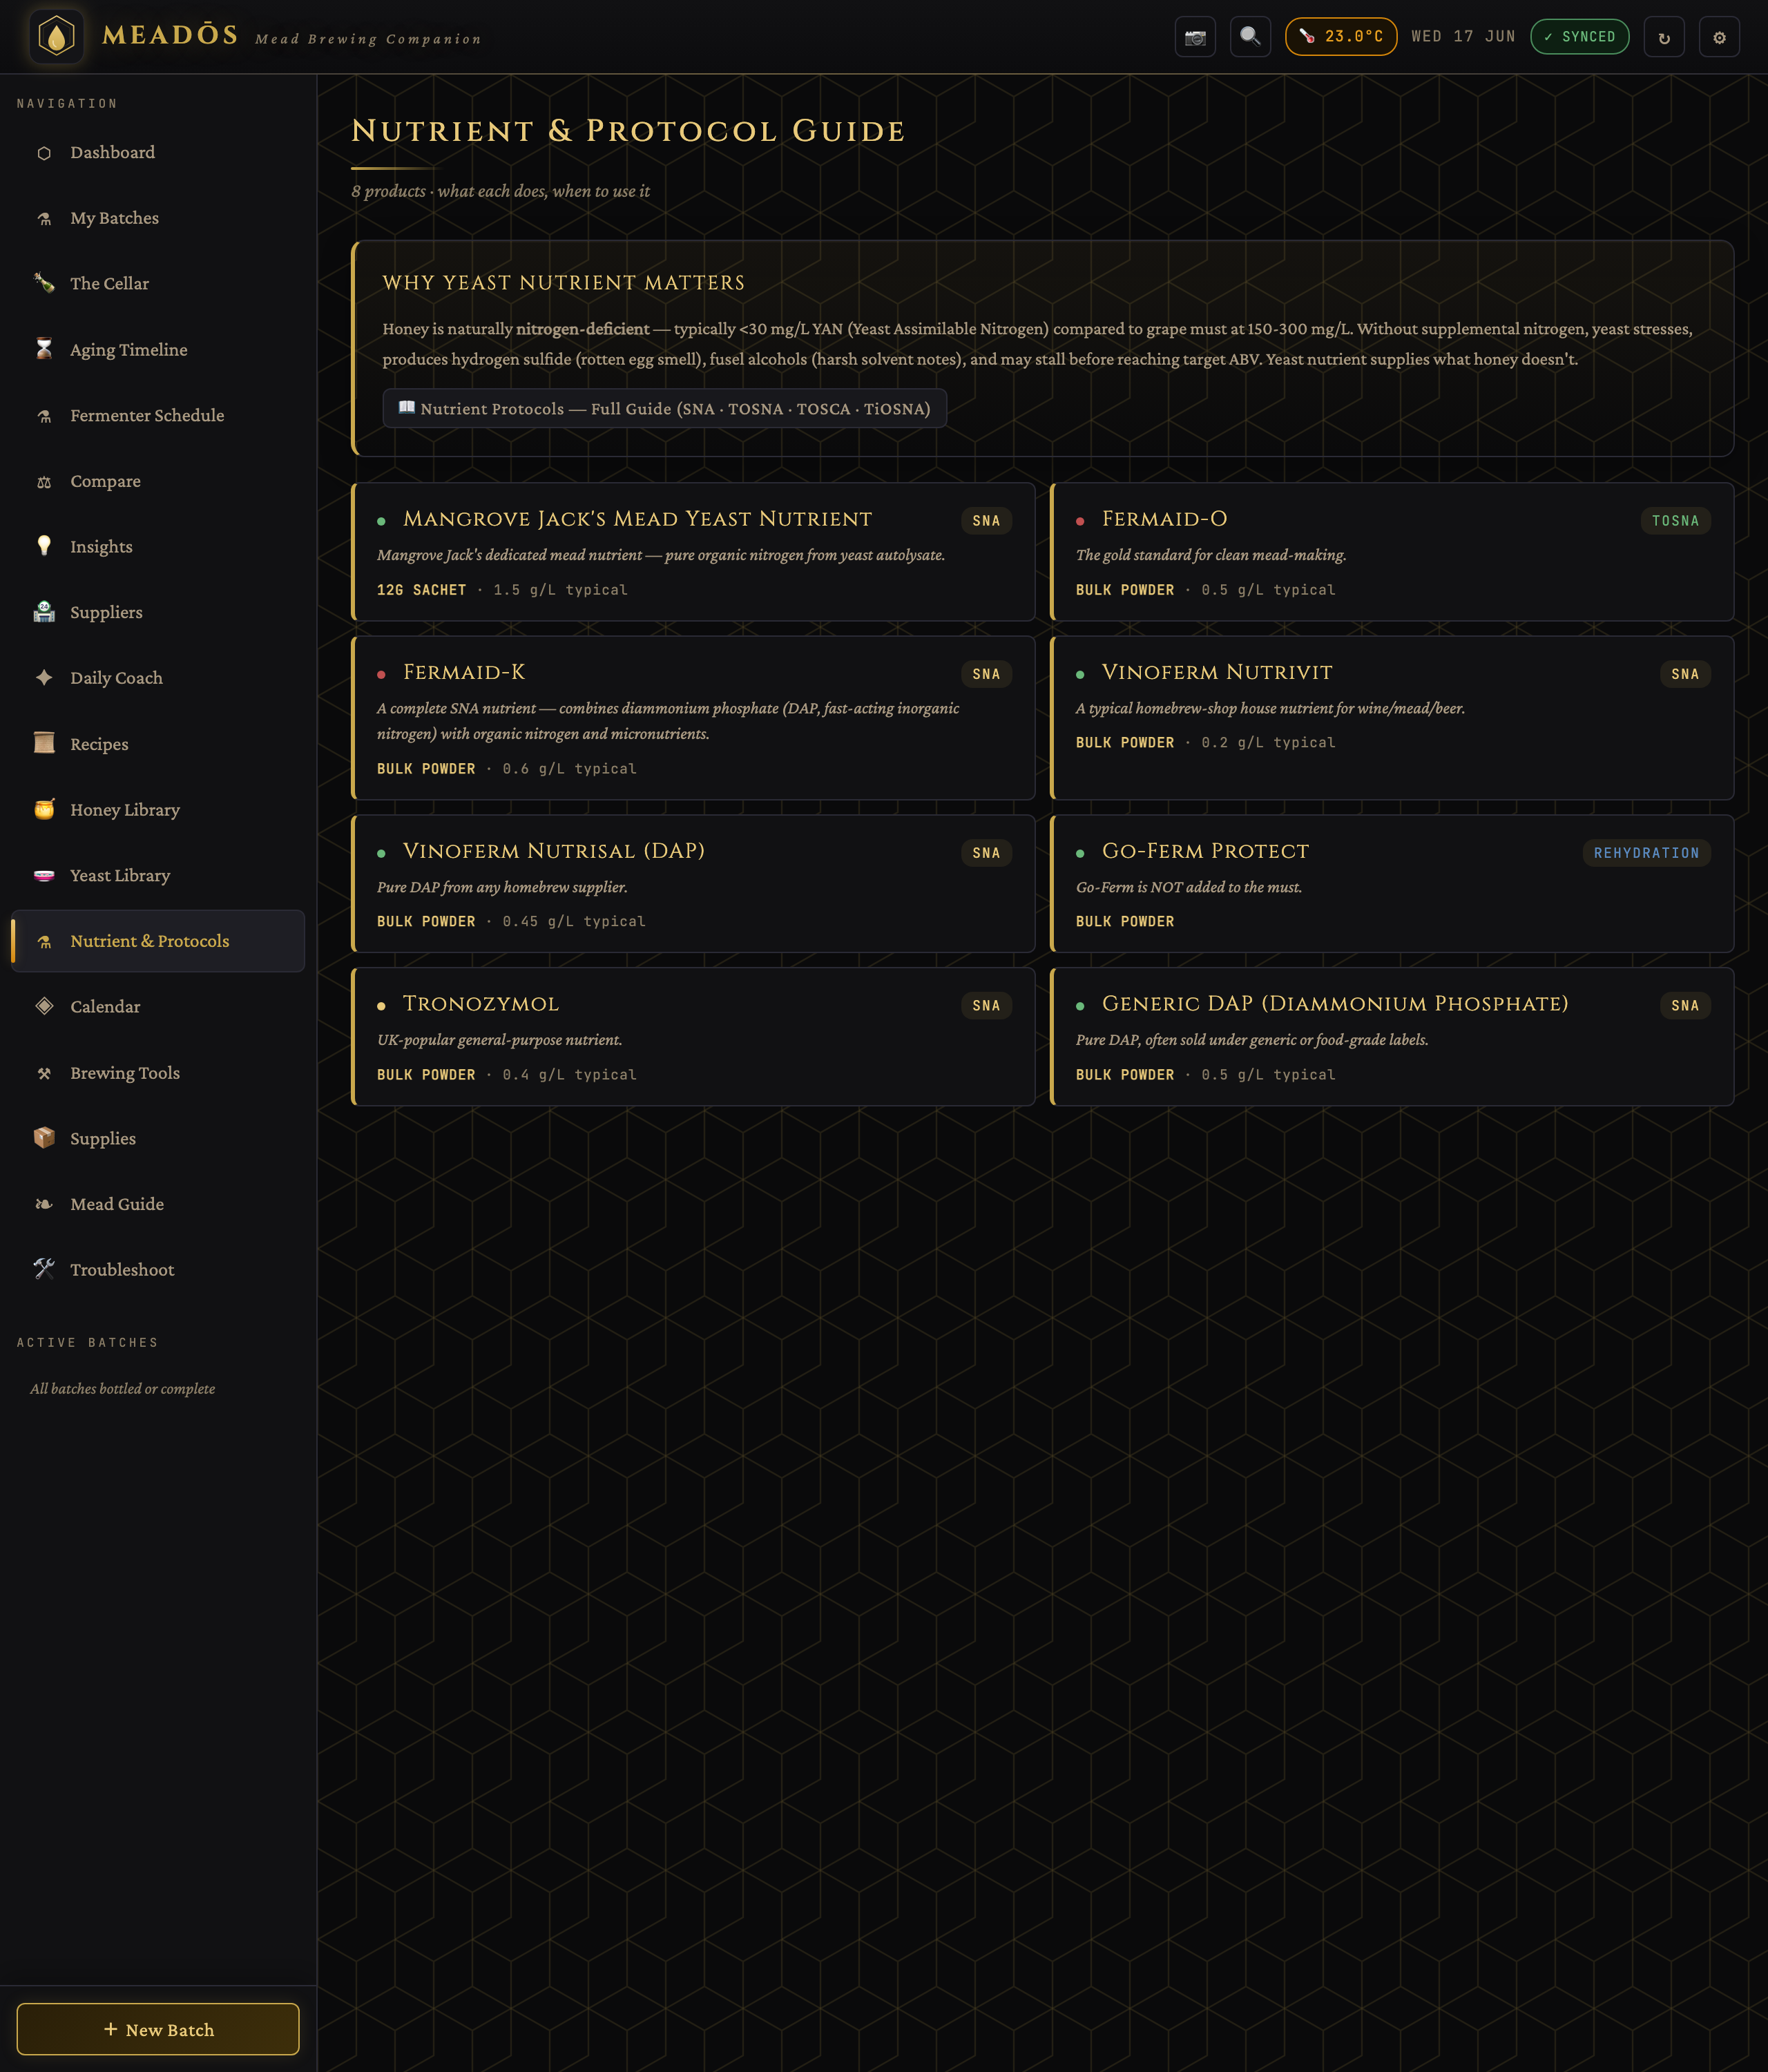Click 'All batches bottled or complete' text
The image size is (1768, 2072).
tap(123, 1389)
